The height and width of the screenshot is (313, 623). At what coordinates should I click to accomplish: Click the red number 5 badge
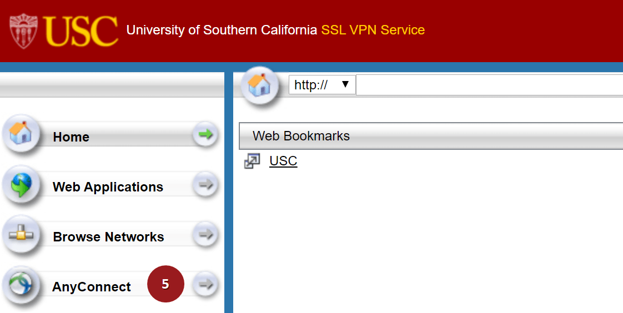point(165,284)
